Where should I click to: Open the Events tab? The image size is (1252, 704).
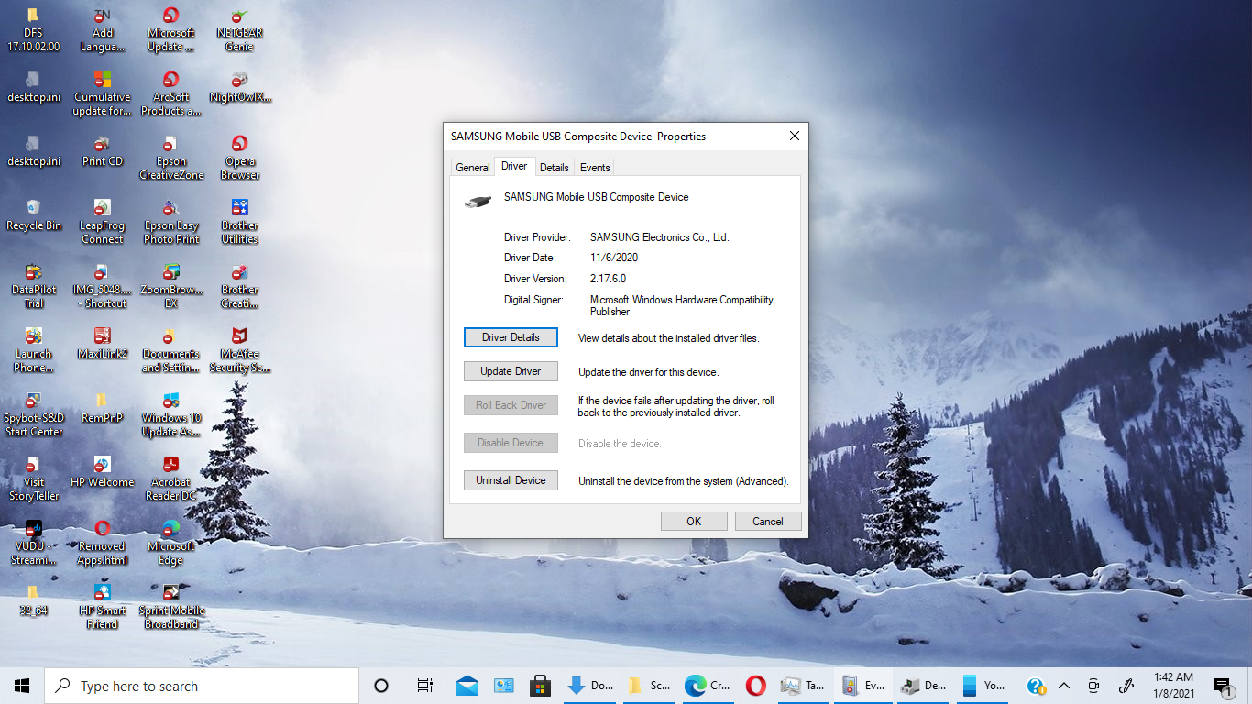594,167
